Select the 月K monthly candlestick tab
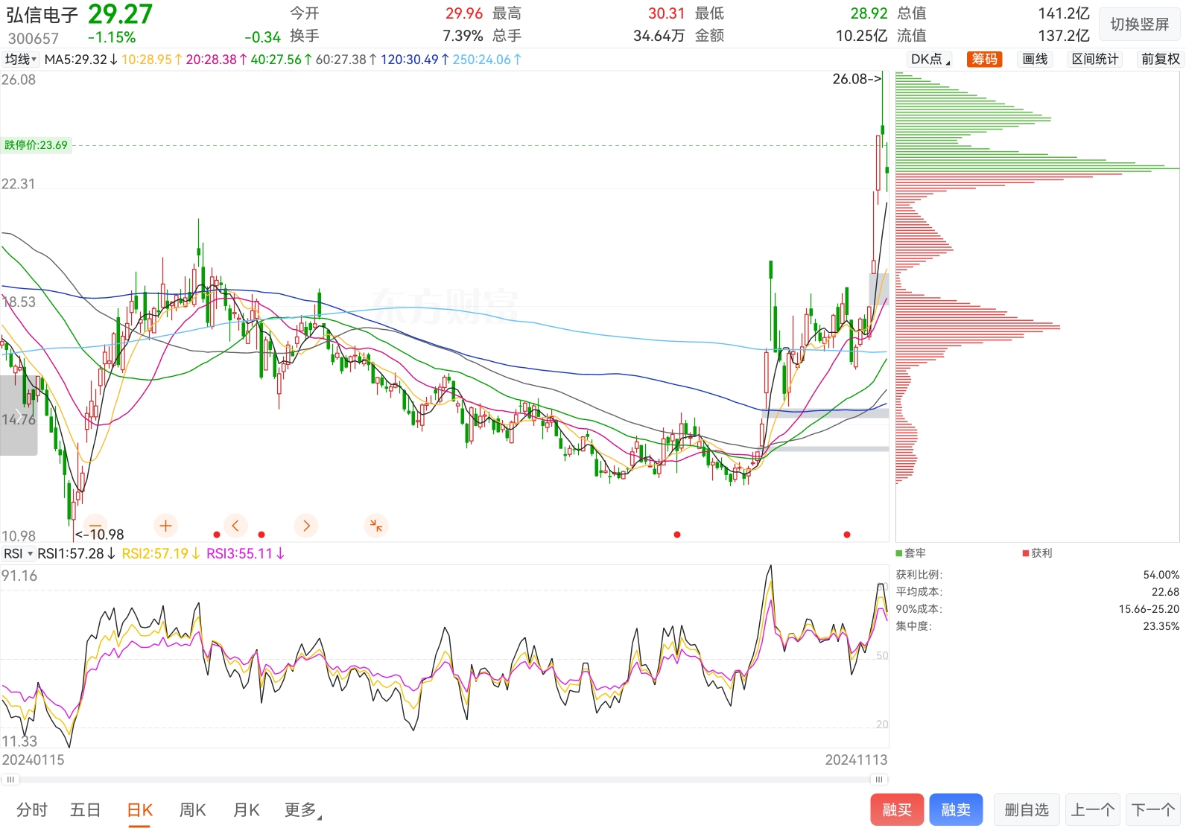 247,810
